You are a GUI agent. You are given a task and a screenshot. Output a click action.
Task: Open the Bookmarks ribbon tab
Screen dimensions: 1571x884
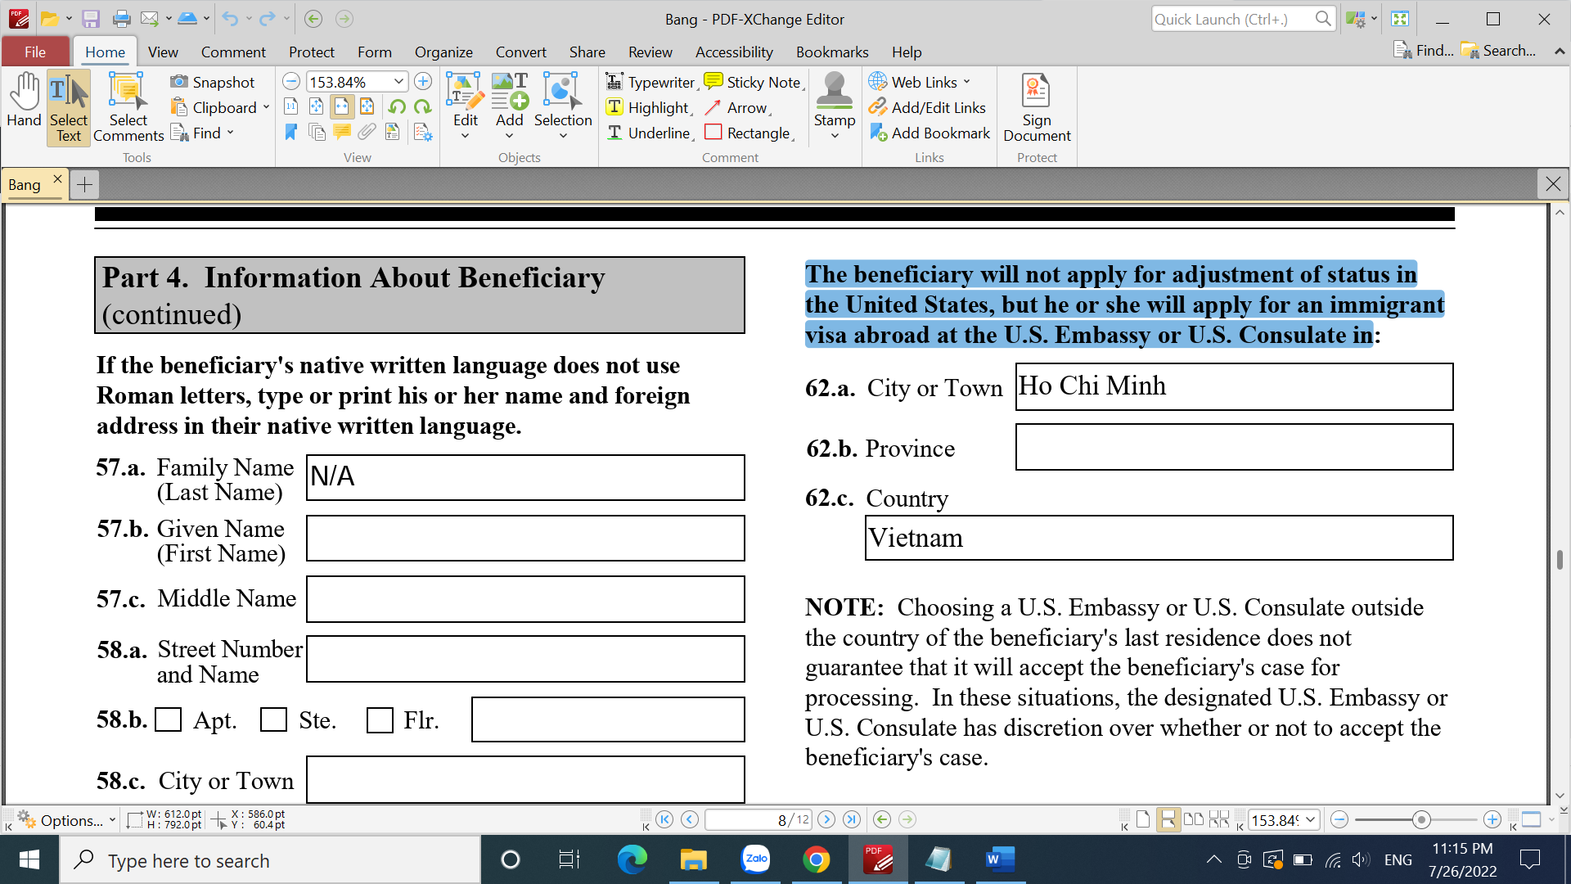(832, 52)
